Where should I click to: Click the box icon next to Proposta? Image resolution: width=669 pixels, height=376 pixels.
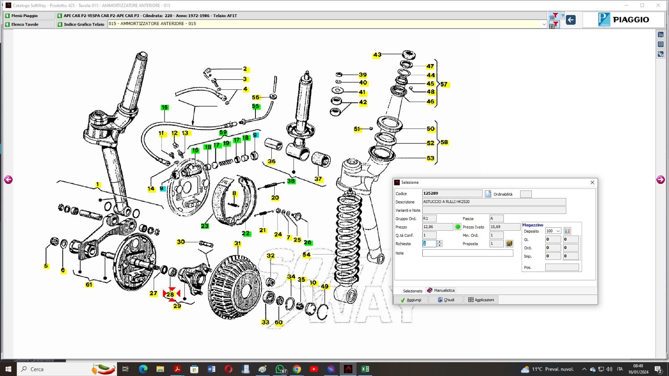(x=509, y=244)
